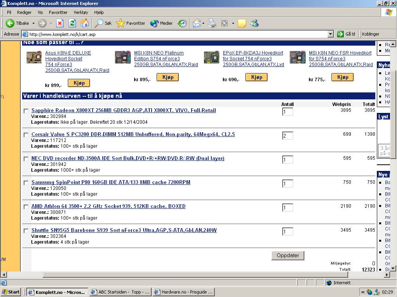Open the Rediger menu
397x297 pixels.
pyautogui.click(x=24, y=12)
